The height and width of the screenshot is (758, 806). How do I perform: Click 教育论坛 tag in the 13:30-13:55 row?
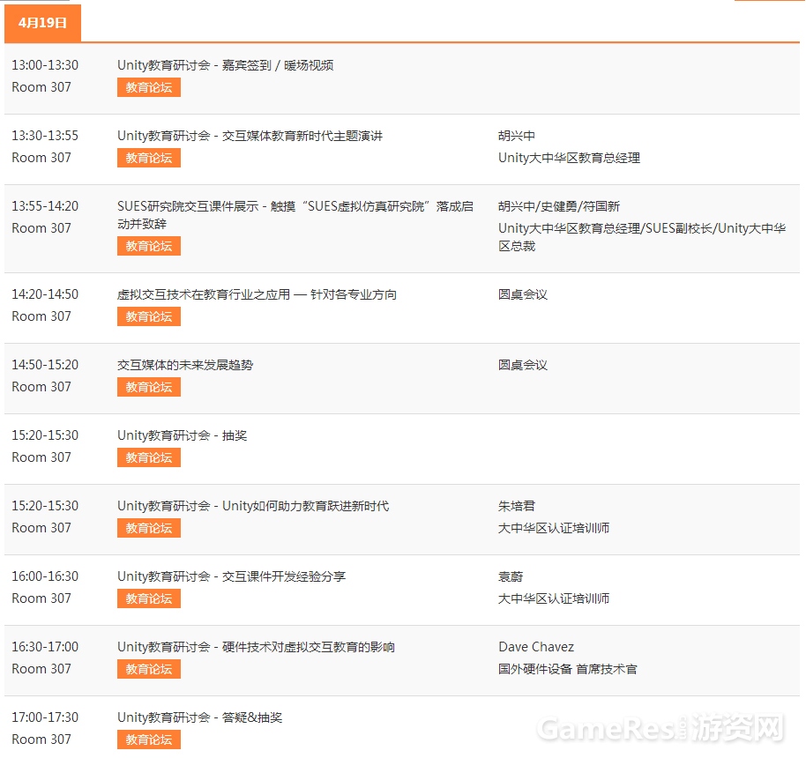(148, 158)
